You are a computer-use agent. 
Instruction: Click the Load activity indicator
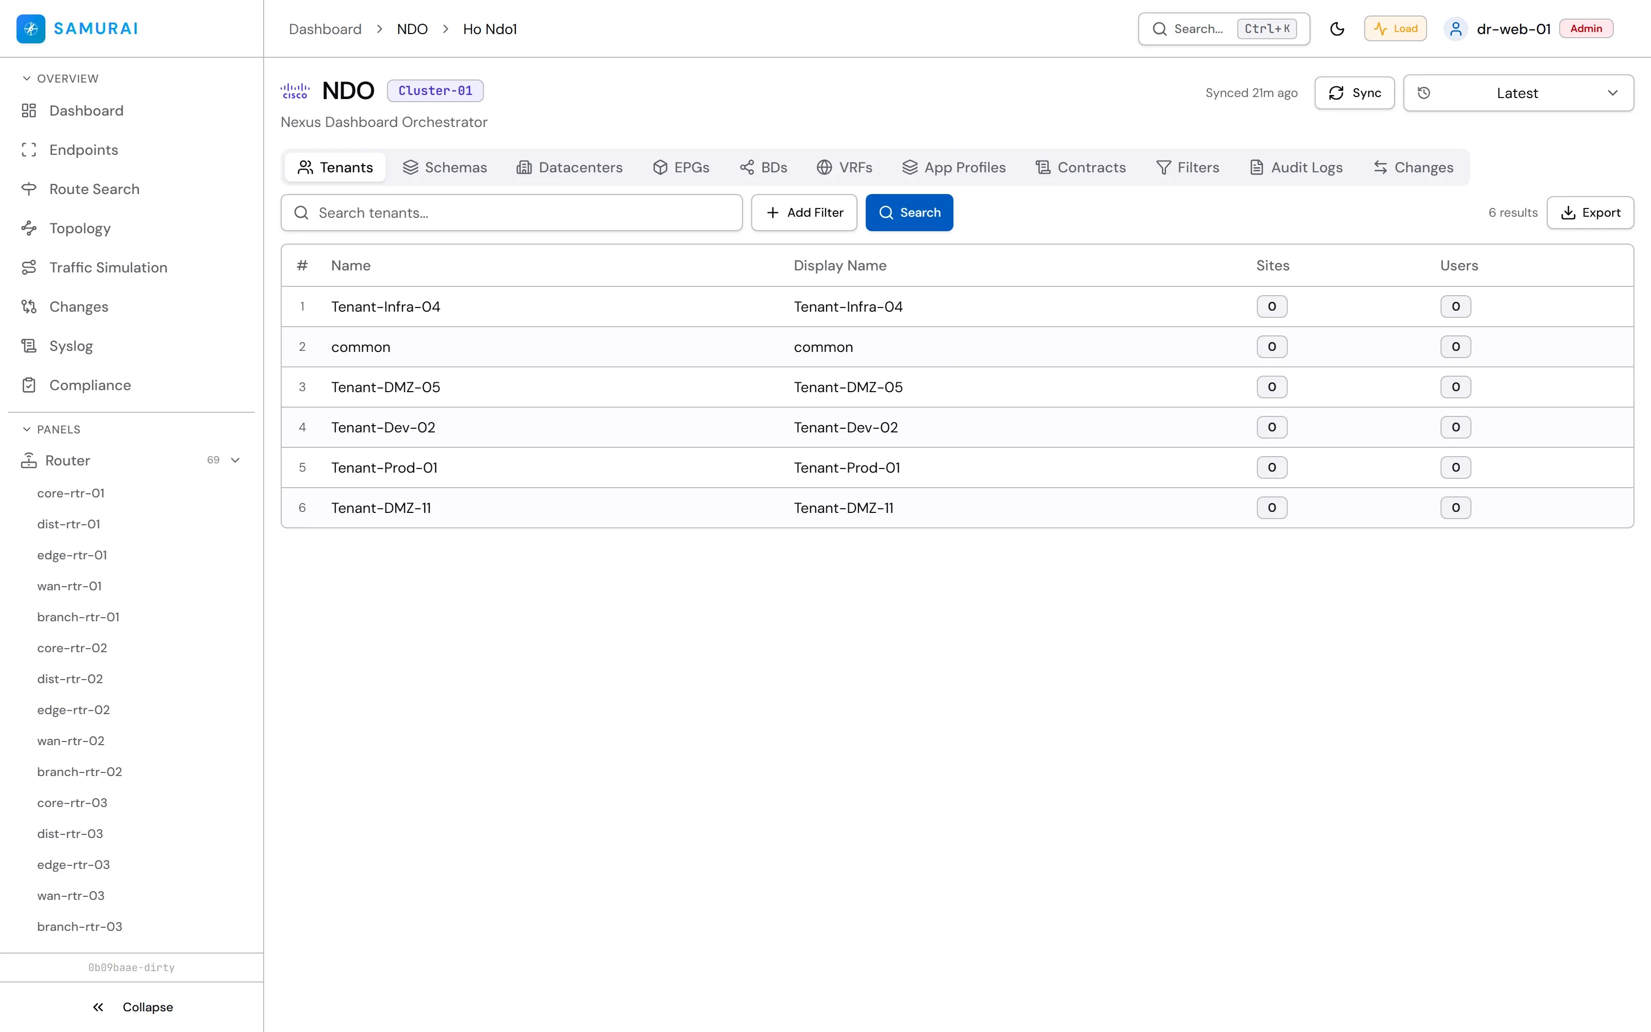click(x=1395, y=29)
